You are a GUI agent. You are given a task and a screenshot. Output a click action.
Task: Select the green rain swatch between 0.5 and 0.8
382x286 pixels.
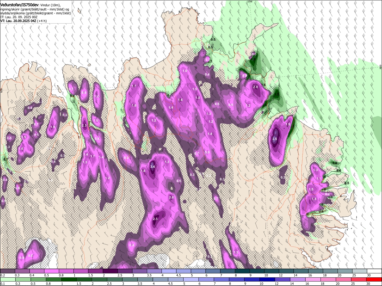click(x=38, y=279)
